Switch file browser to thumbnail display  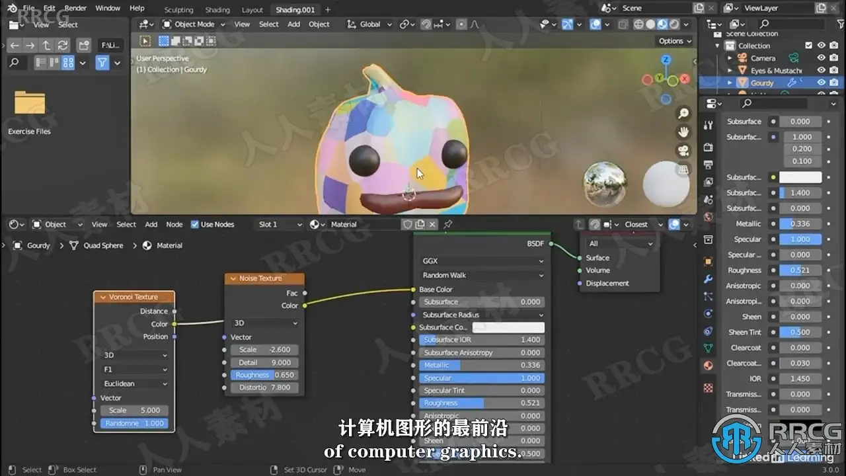[x=68, y=63]
